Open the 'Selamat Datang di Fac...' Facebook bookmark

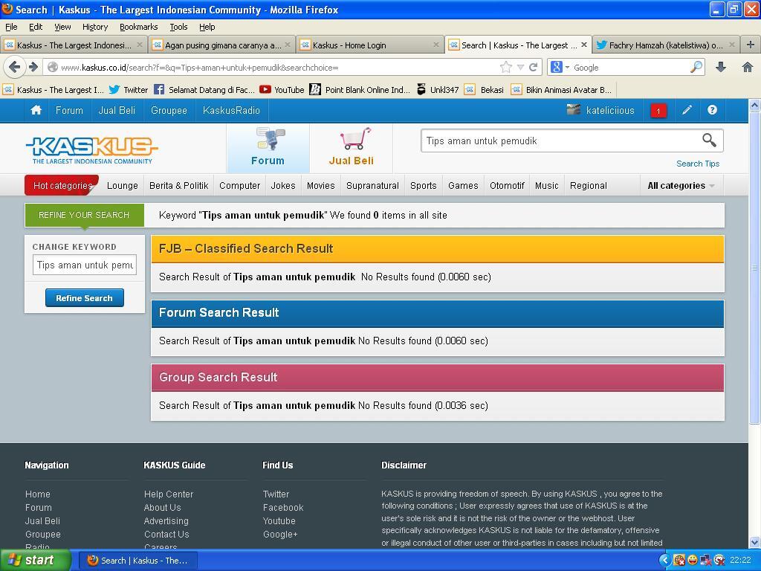[x=204, y=90]
